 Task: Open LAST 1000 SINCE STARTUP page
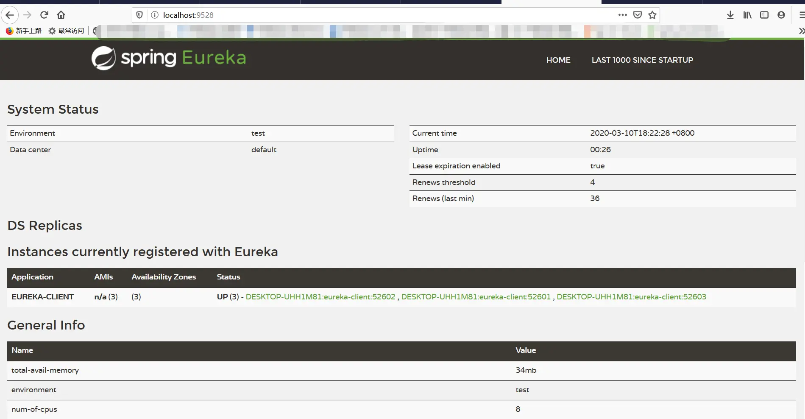(642, 60)
